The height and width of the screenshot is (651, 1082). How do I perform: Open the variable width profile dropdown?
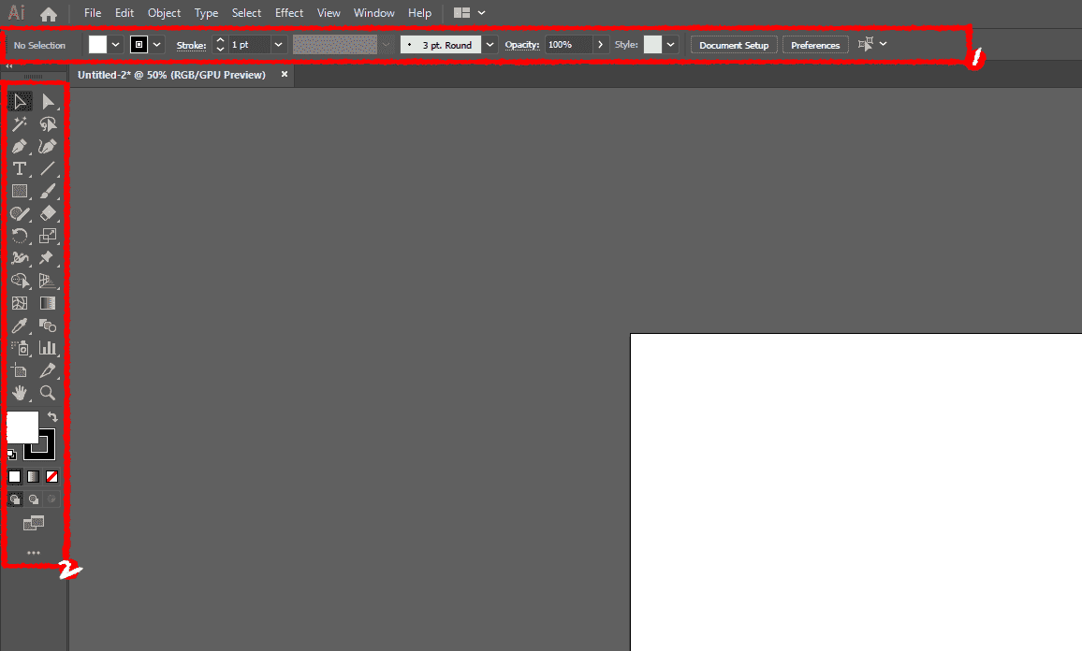click(385, 44)
